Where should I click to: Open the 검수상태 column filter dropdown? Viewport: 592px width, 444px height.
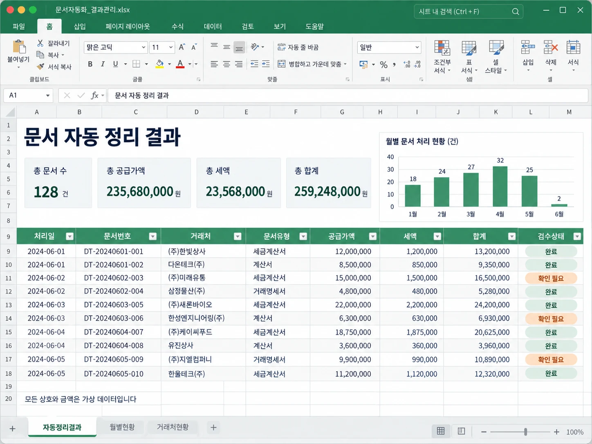coord(577,236)
